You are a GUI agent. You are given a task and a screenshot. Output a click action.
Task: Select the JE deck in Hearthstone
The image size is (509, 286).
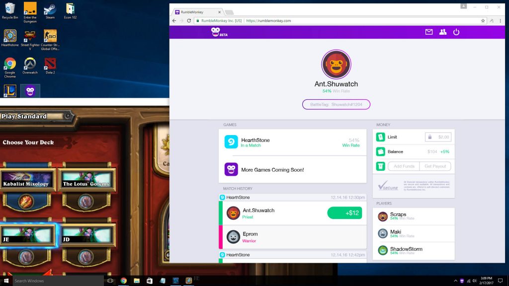coord(27,235)
